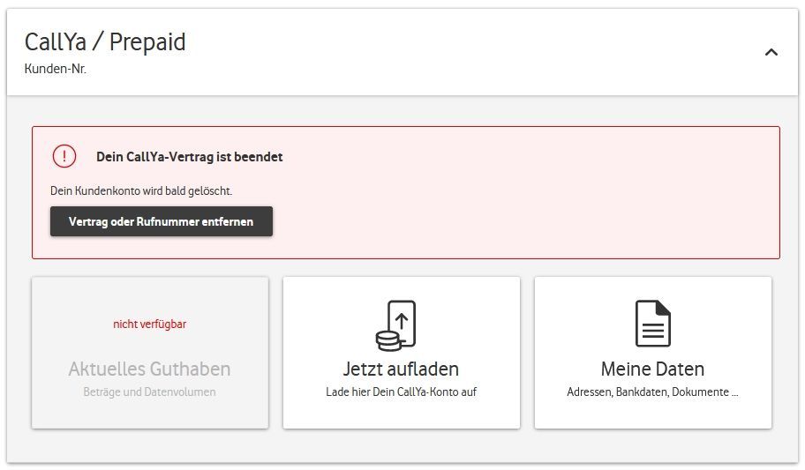Click blank area of Meine Daten card
This screenshot has width=805, height=470.
pyautogui.click(x=729, y=318)
